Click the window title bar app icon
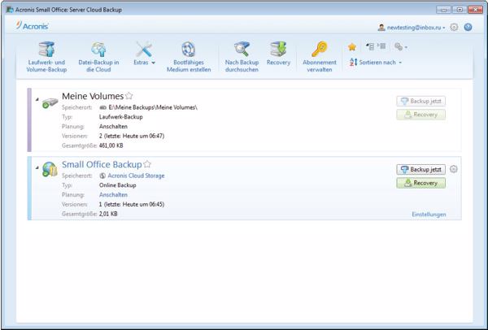The width and height of the screenshot is (488, 330). pyautogui.click(x=9, y=10)
